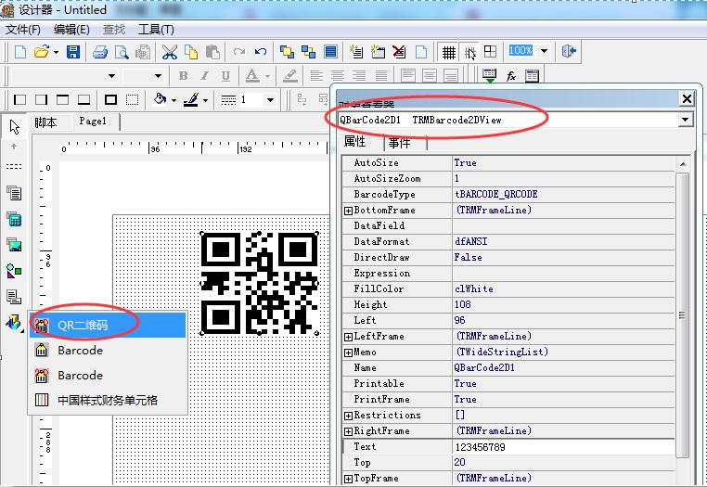707x487 pixels.
Task: Delete page icon with red cross
Action: [399, 52]
